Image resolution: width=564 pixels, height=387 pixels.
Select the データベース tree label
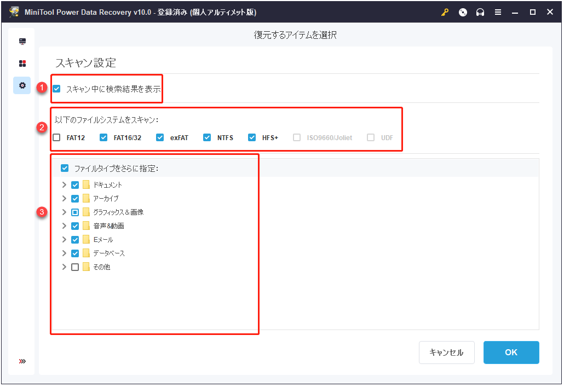click(109, 253)
